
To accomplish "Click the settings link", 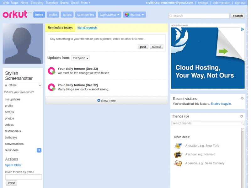I will (203, 3).
